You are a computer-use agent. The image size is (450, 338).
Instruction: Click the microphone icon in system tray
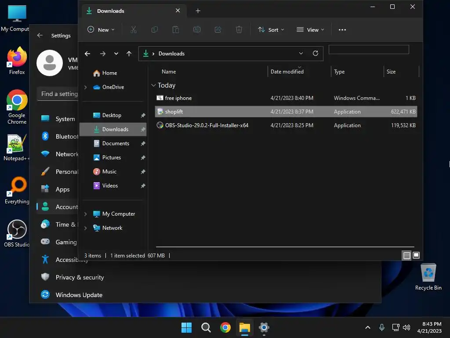pos(382,327)
